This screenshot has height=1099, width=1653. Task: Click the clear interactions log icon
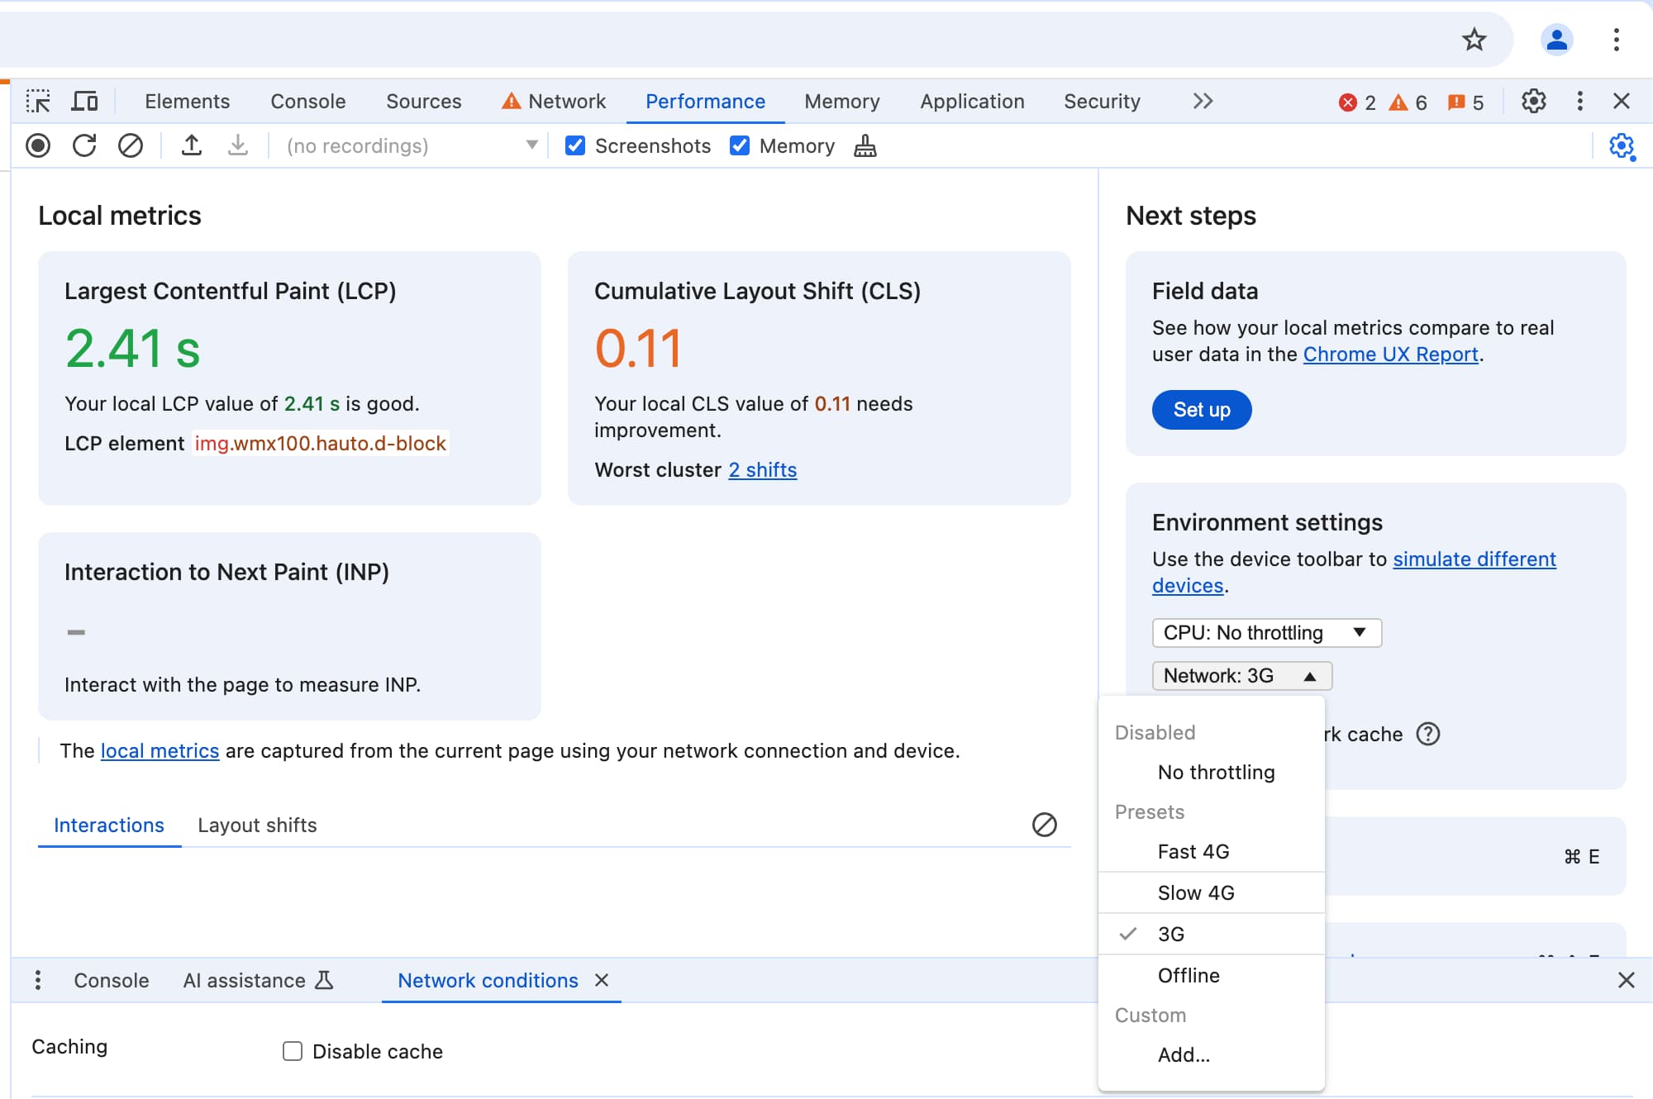click(x=1044, y=824)
